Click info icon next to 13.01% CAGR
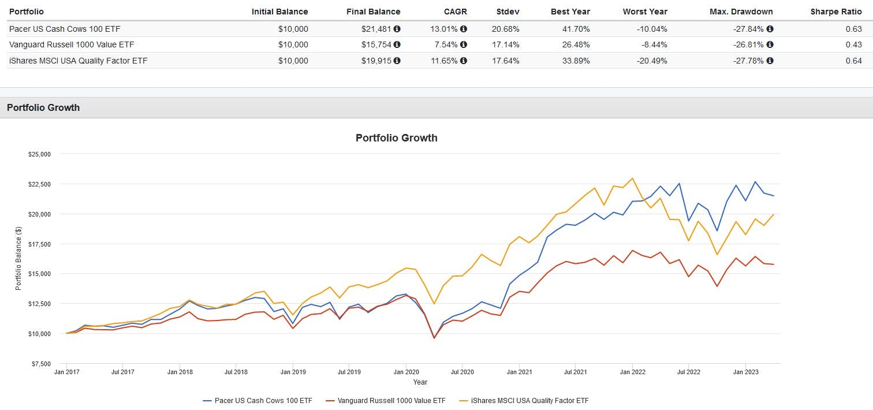Viewport: 873px width, 410px height. 464,29
